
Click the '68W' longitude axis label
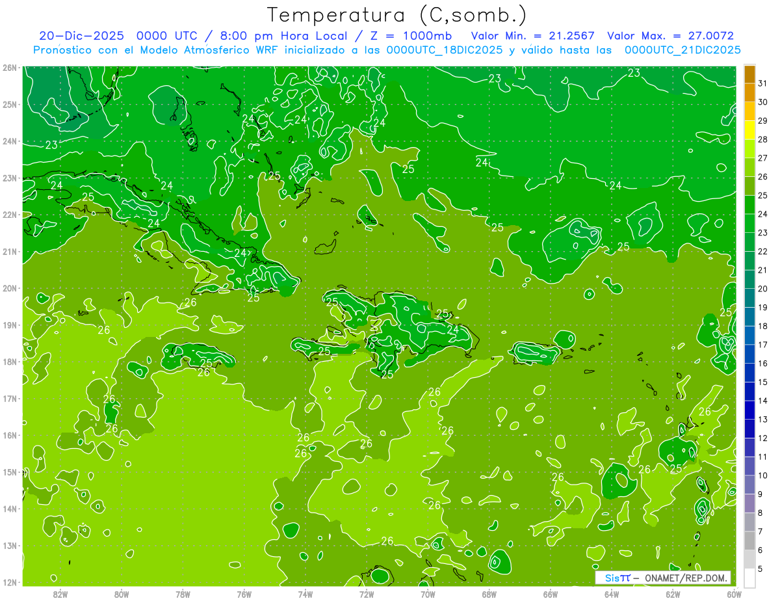tap(489, 595)
